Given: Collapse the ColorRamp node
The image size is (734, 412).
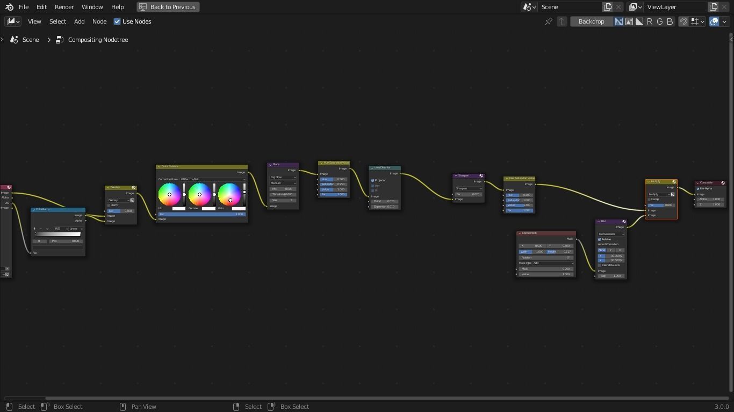Looking at the screenshot, I should [x=33, y=209].
